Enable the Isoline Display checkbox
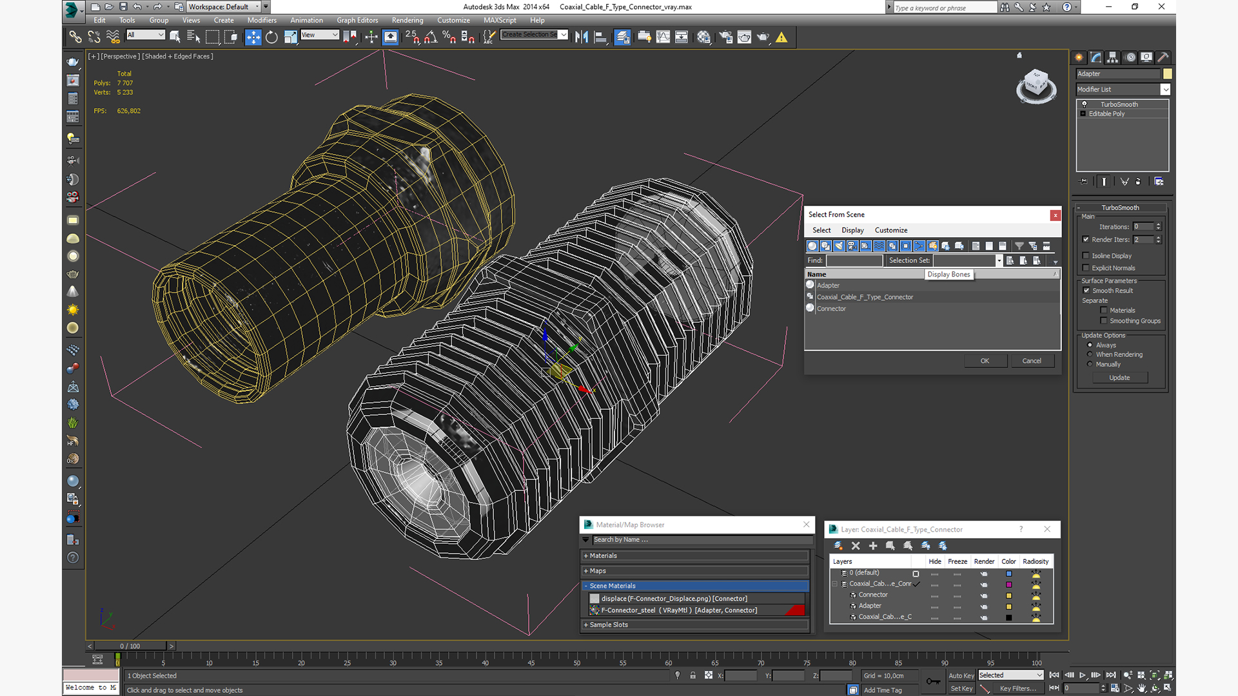1238x696 pixels. click(x=1086, y=256)
